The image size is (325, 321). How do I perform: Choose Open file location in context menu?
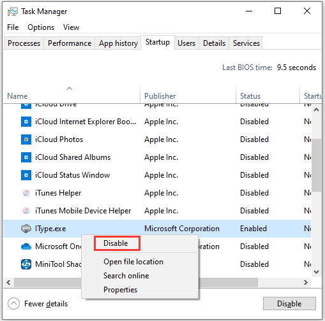pyautogui.click(x=133, y=262)
